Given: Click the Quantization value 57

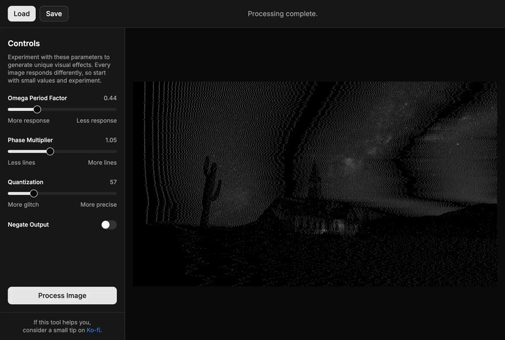Looking at the screenshot, I should [113, 182].
